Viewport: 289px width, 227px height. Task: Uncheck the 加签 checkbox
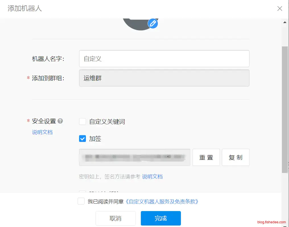click(x=82, y=139)
